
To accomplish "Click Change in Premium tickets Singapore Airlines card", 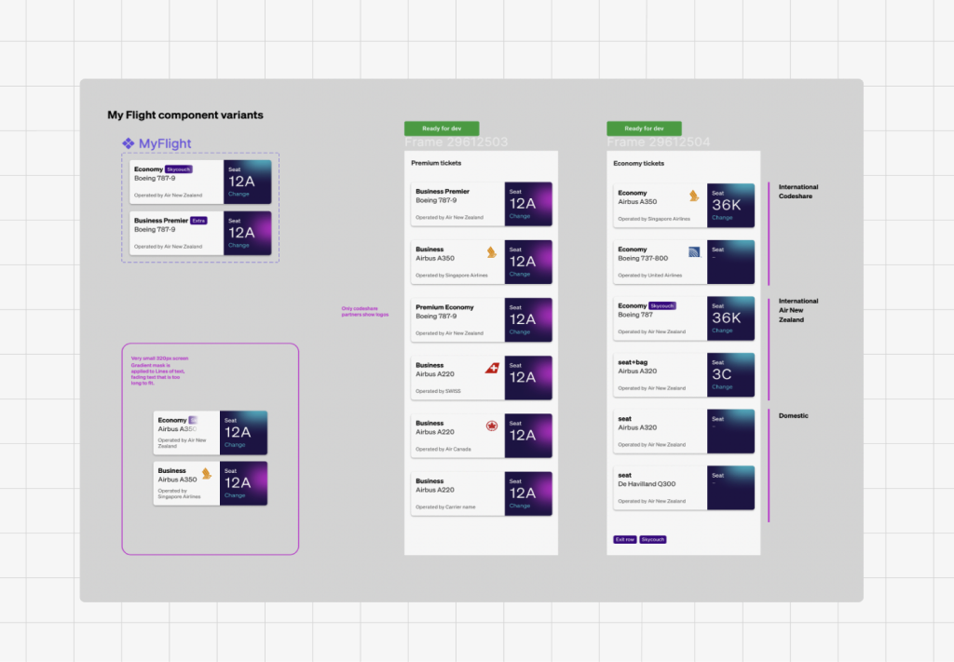I will [520, 274].
